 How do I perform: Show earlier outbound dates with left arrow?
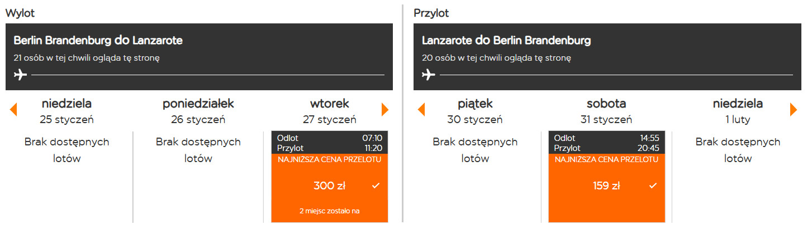click(13, 110)
